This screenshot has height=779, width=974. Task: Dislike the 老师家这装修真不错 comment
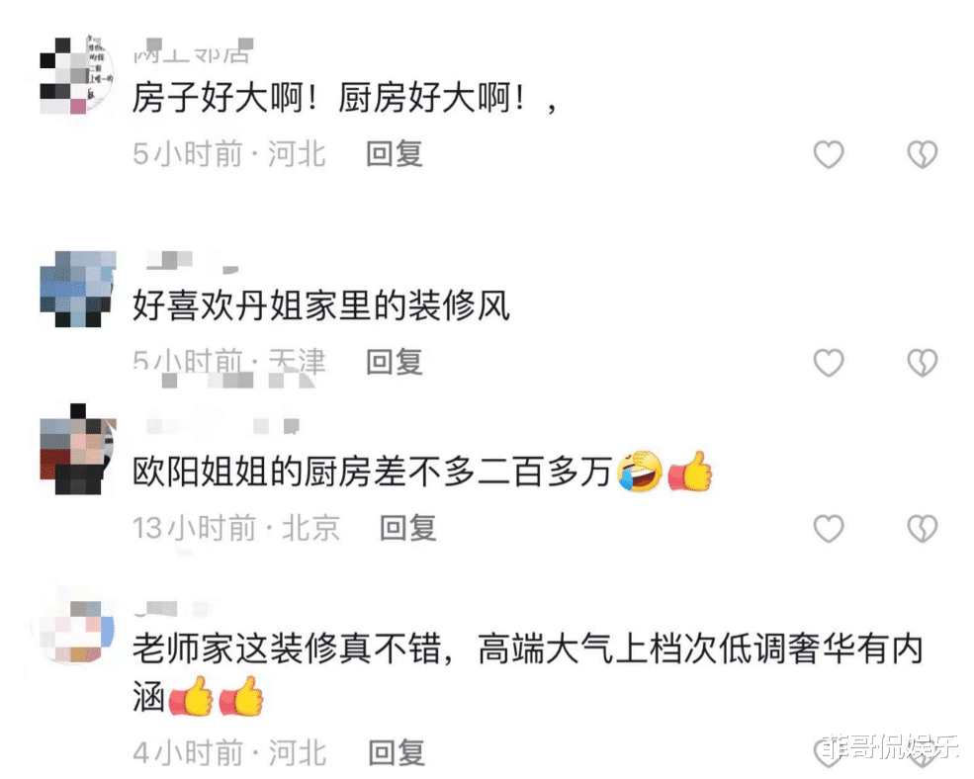point(923,753)
